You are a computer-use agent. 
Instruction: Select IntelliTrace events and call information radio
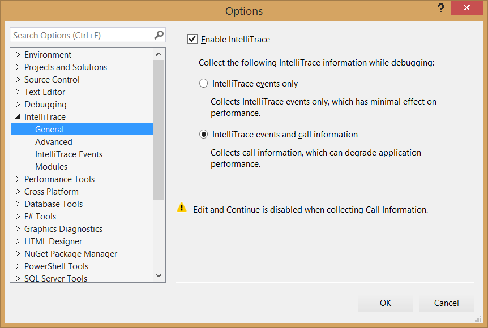pyautogui.click(x=203, y=134)
